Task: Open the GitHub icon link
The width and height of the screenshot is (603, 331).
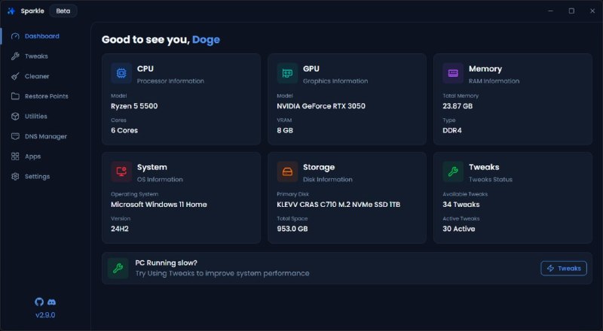Action: point(39,302)
